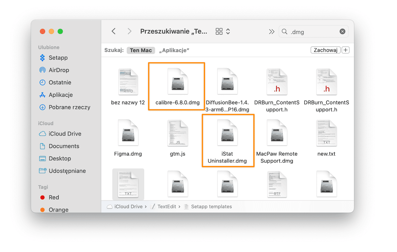Go to iCloud Drive in path bar
The image size is (397, 252).
click(x=125, y=207)
